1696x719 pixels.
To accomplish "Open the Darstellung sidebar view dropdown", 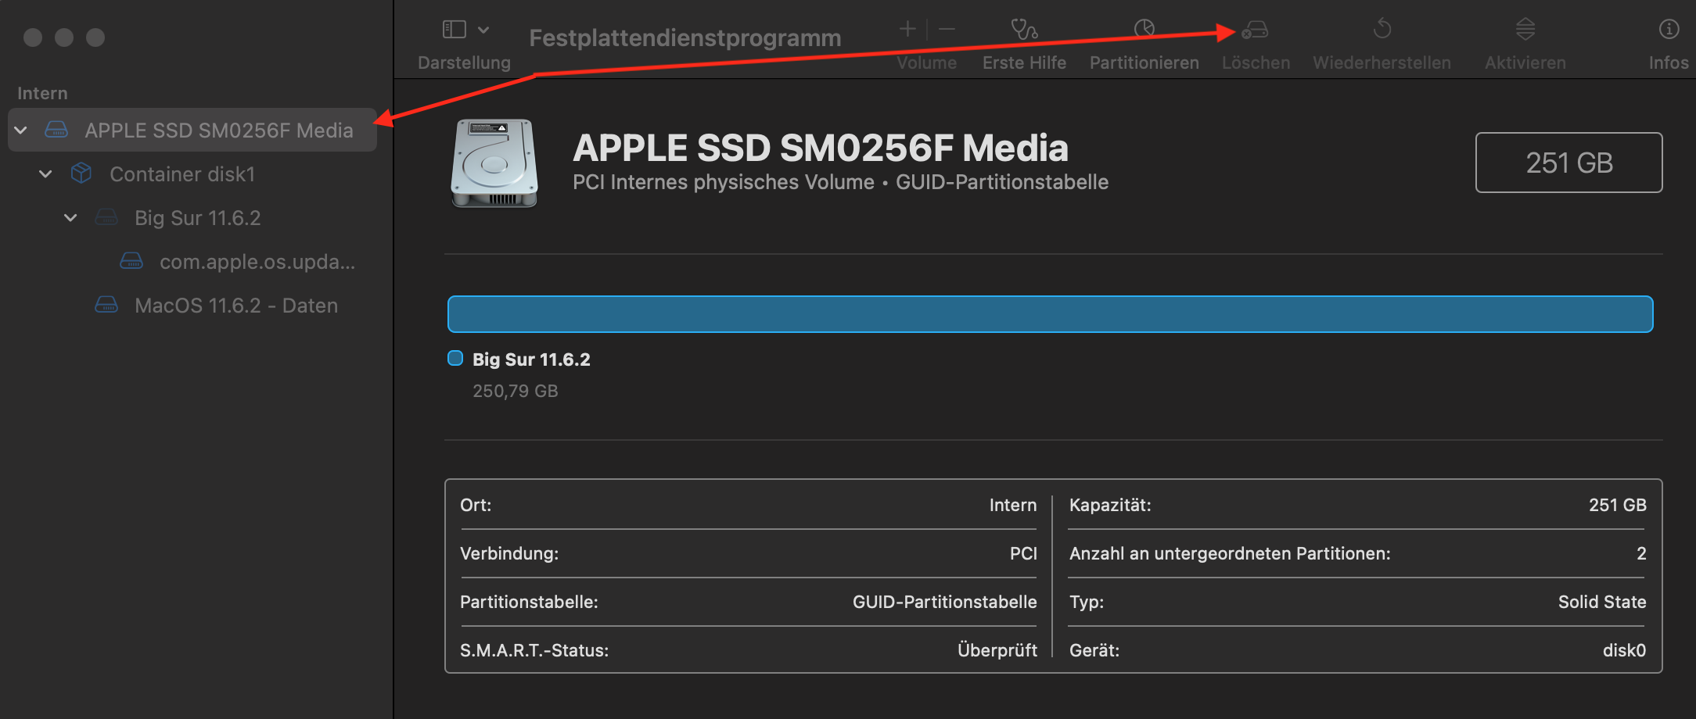I will [465, 30].
